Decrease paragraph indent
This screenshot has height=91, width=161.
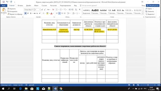(70, 10)
